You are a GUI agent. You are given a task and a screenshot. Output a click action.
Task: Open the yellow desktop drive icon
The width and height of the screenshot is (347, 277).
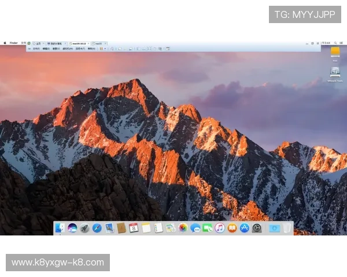[334, 51]
